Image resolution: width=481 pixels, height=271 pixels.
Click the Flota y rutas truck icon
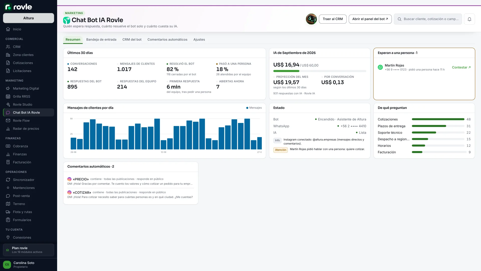pos(8,212)
